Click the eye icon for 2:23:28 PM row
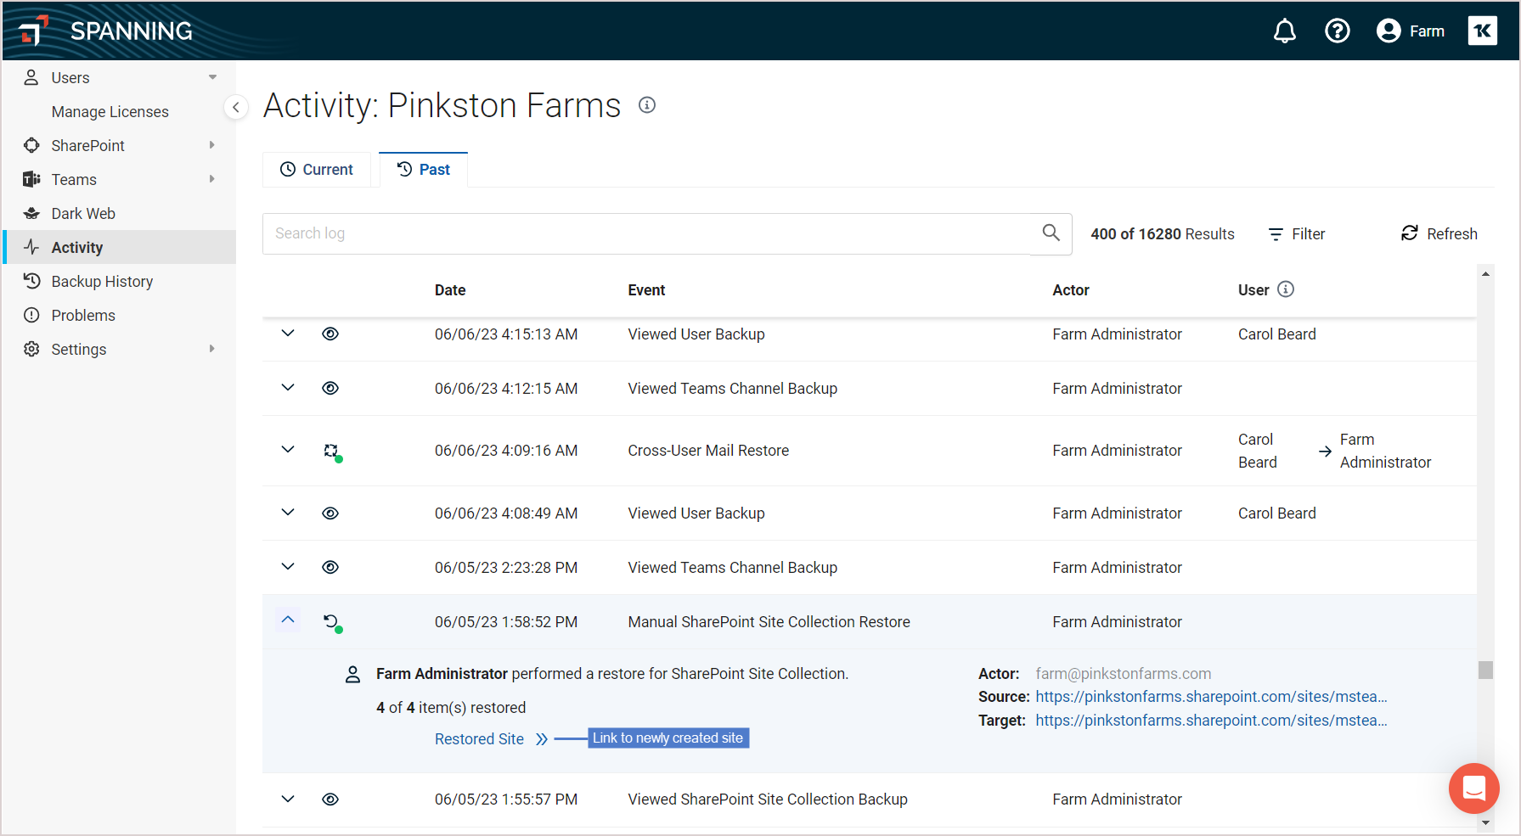Image resolution: width=1521 pixels, height=836 pixels. click(x=330, y=567)
